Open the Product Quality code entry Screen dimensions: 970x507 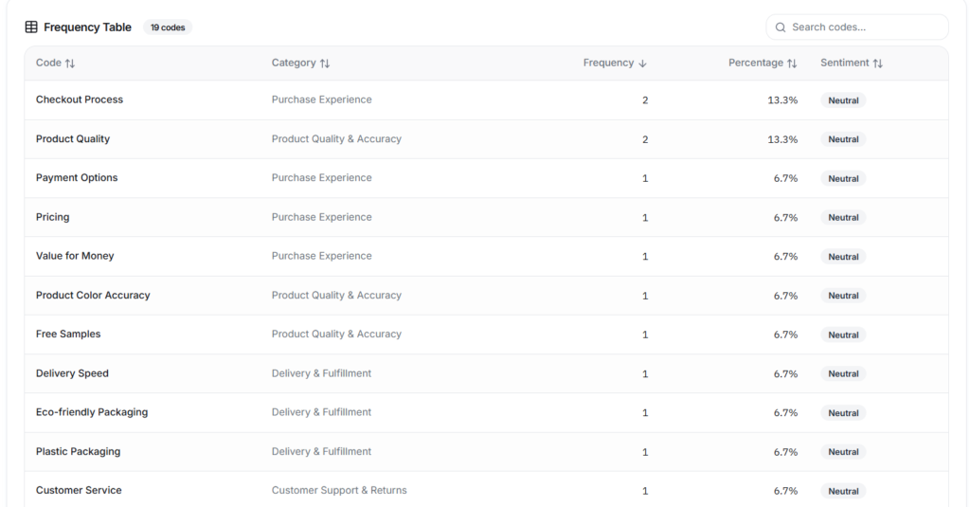point(73,139)
